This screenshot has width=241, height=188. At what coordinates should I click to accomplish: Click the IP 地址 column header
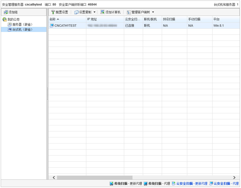pyautogui.click(x=92, y=19)
